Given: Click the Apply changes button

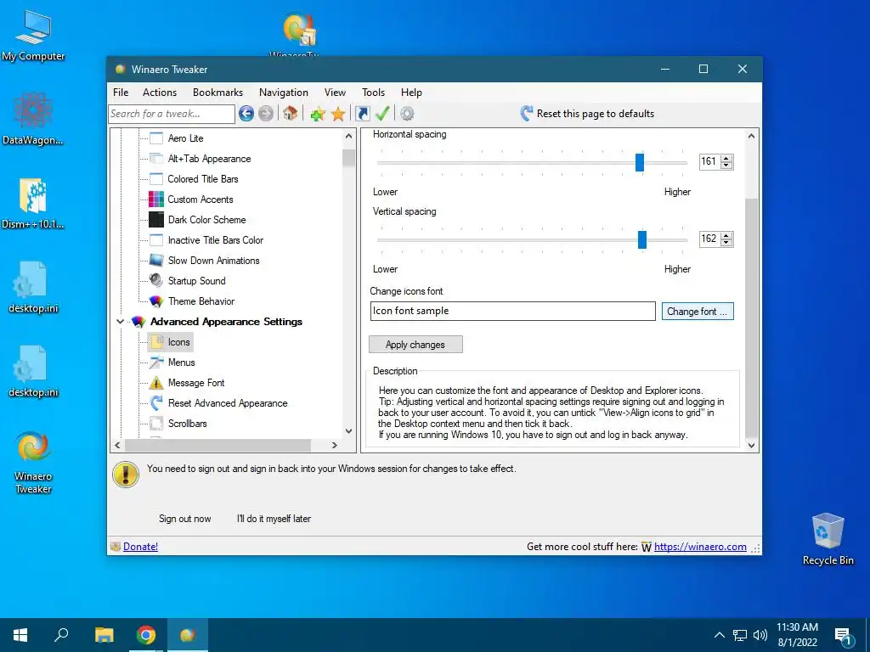Looking at the screenshot, I should [415, 345].
